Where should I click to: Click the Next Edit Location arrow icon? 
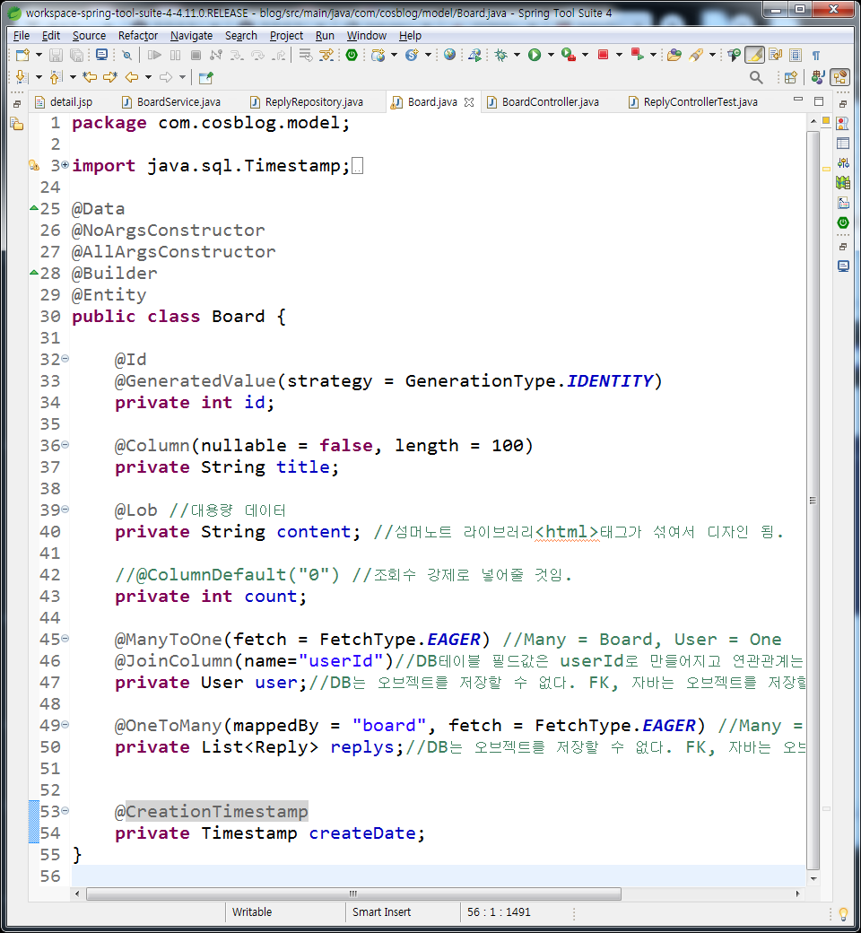(110, 77)
